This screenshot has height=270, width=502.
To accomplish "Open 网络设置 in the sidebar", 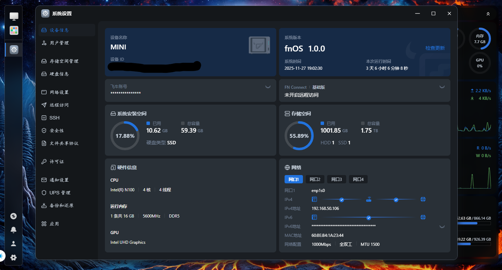I will click(67, 92).
